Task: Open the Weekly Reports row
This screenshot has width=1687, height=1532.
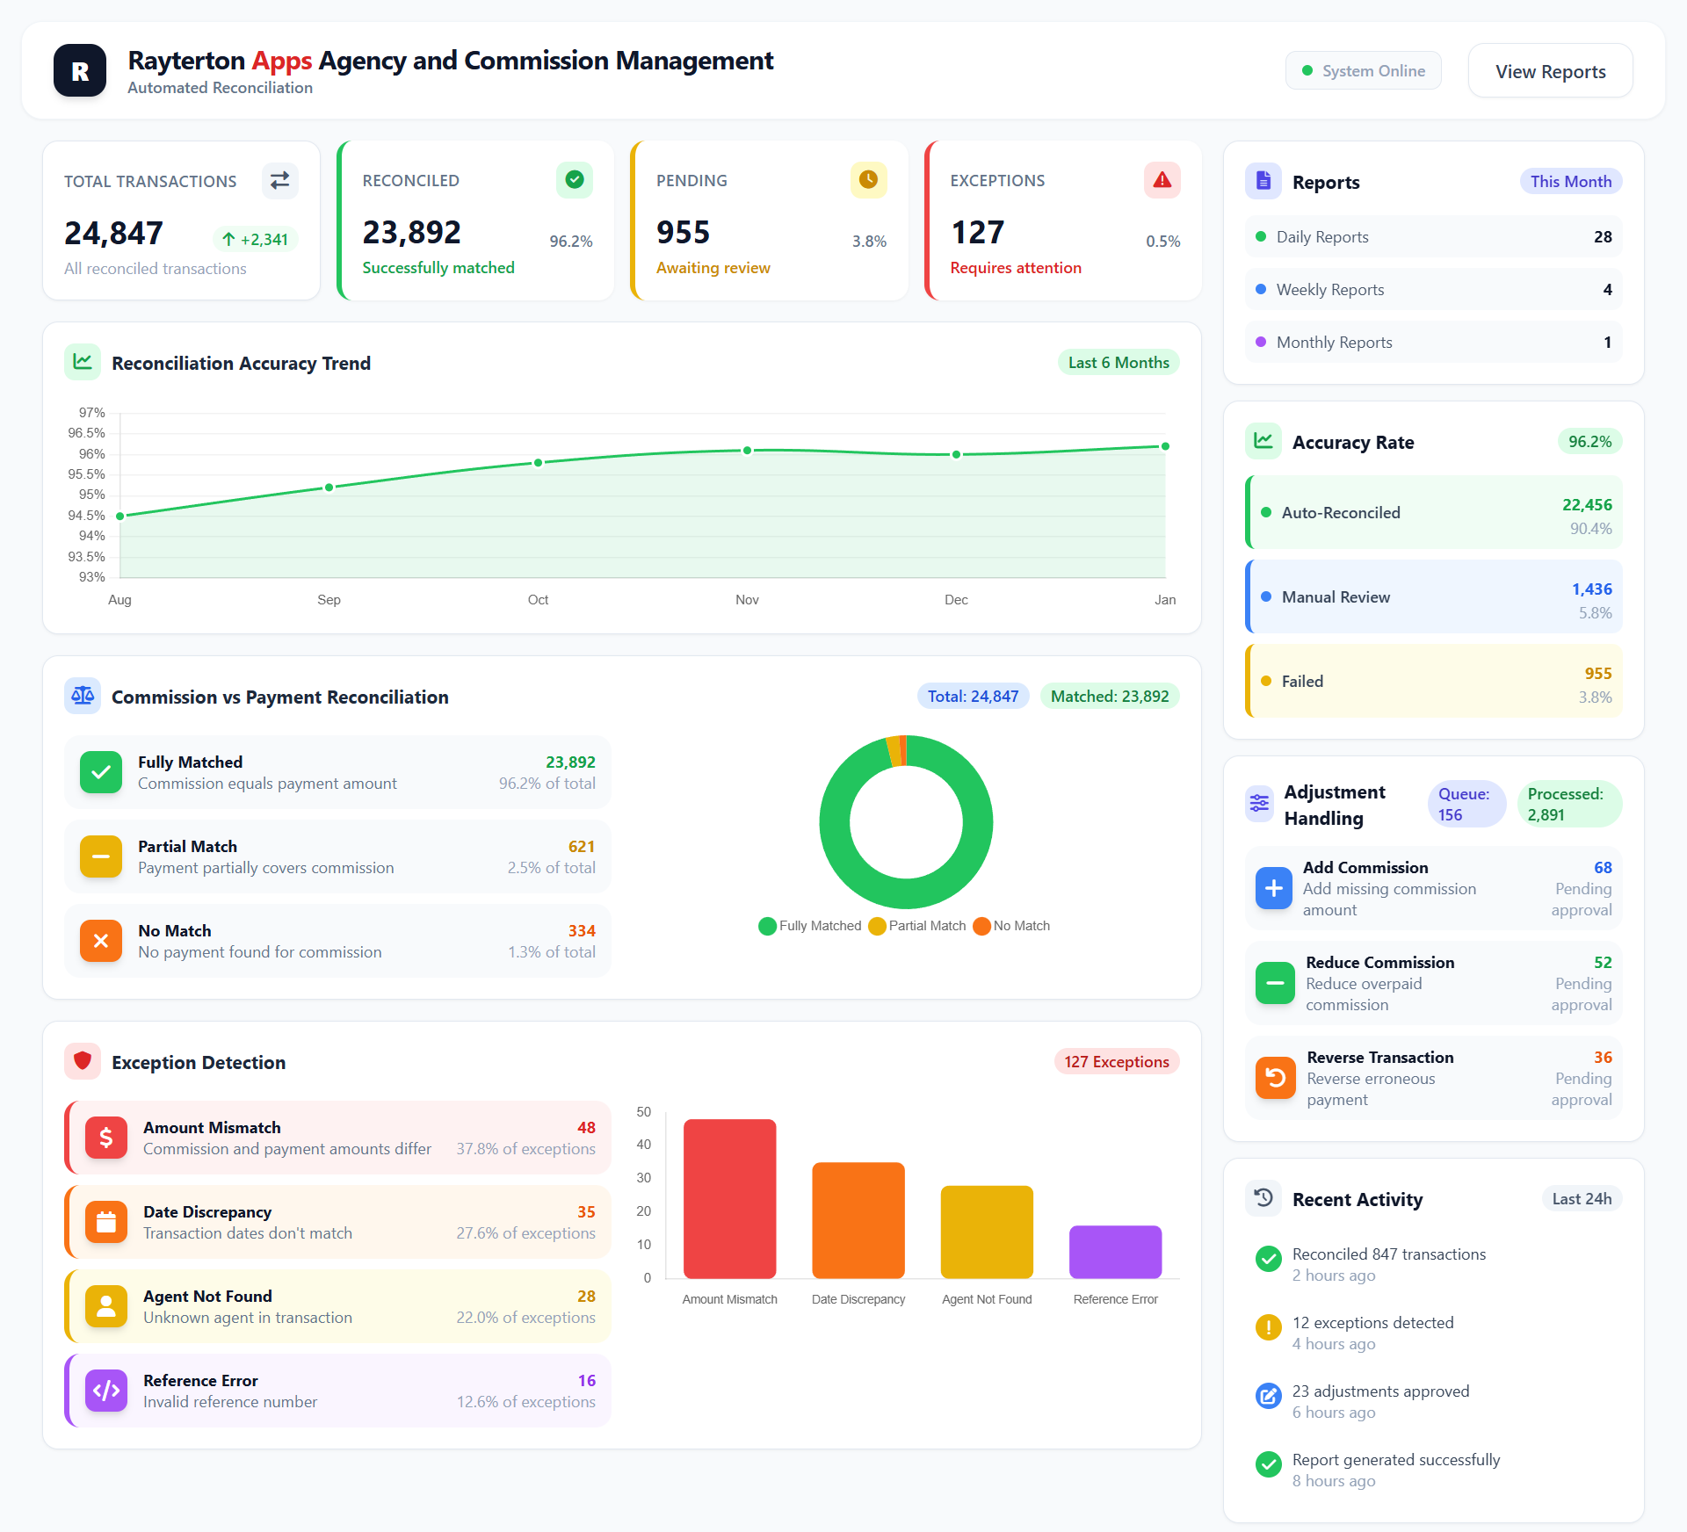Action: pos(1433,290)
